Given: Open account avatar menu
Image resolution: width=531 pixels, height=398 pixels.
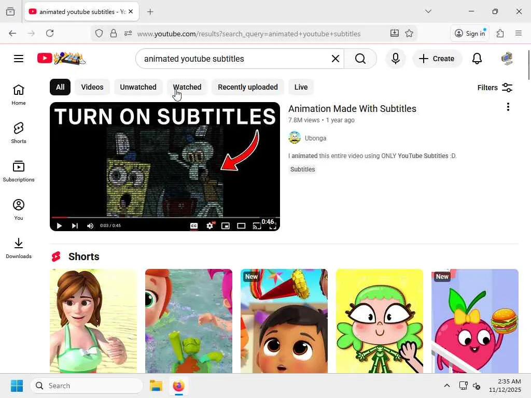Looking at the screenshot, I should tap(507, 59).
